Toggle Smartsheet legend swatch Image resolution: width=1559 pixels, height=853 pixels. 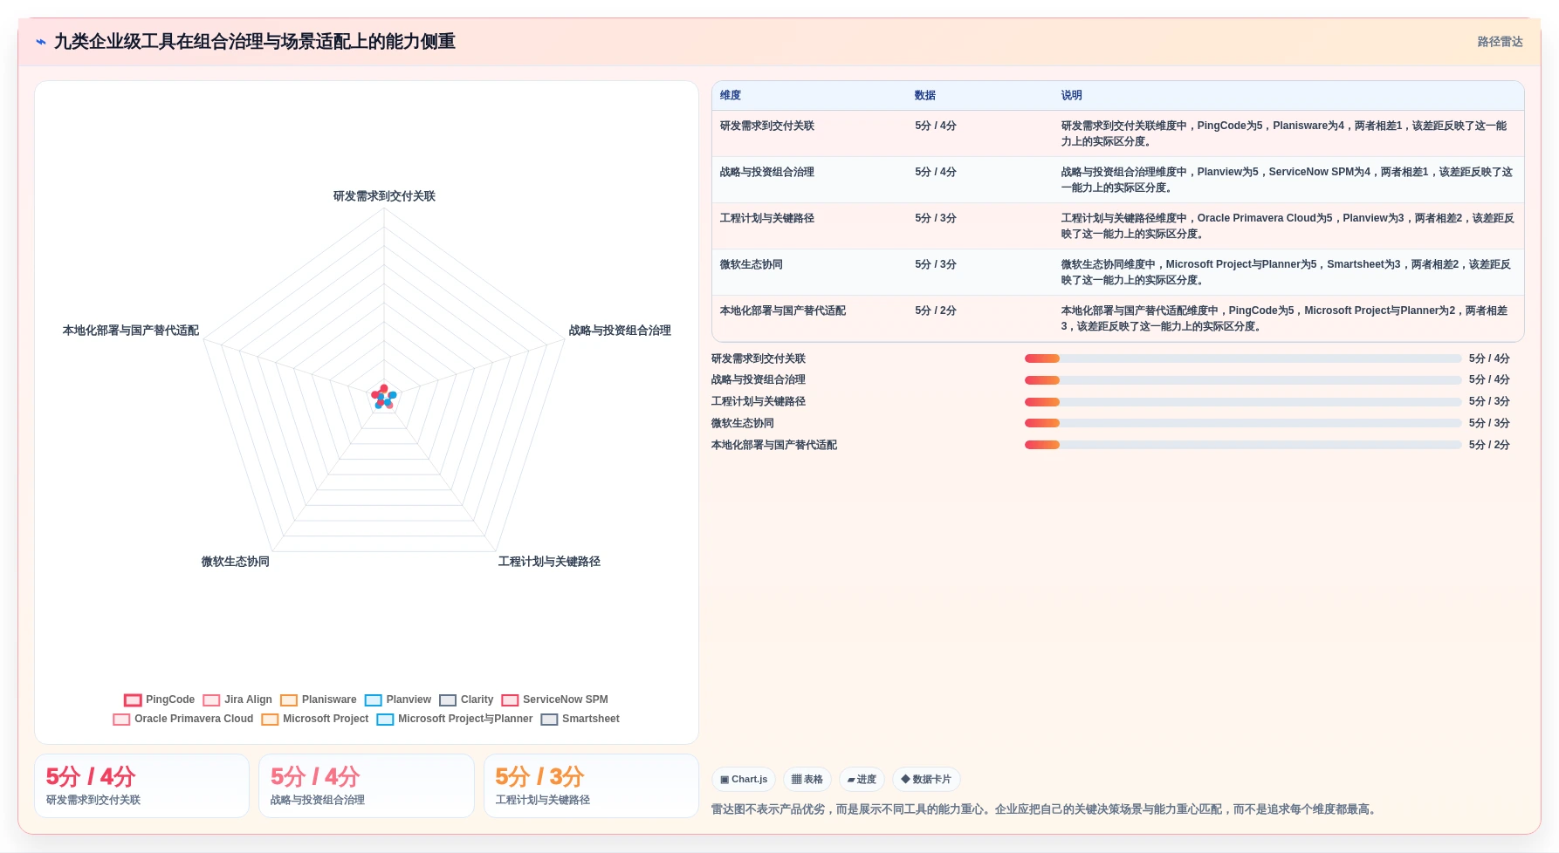pyautogui.click(x=549, y=720)
